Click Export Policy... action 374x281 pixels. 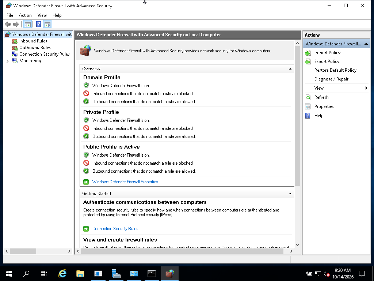point(328,61)
